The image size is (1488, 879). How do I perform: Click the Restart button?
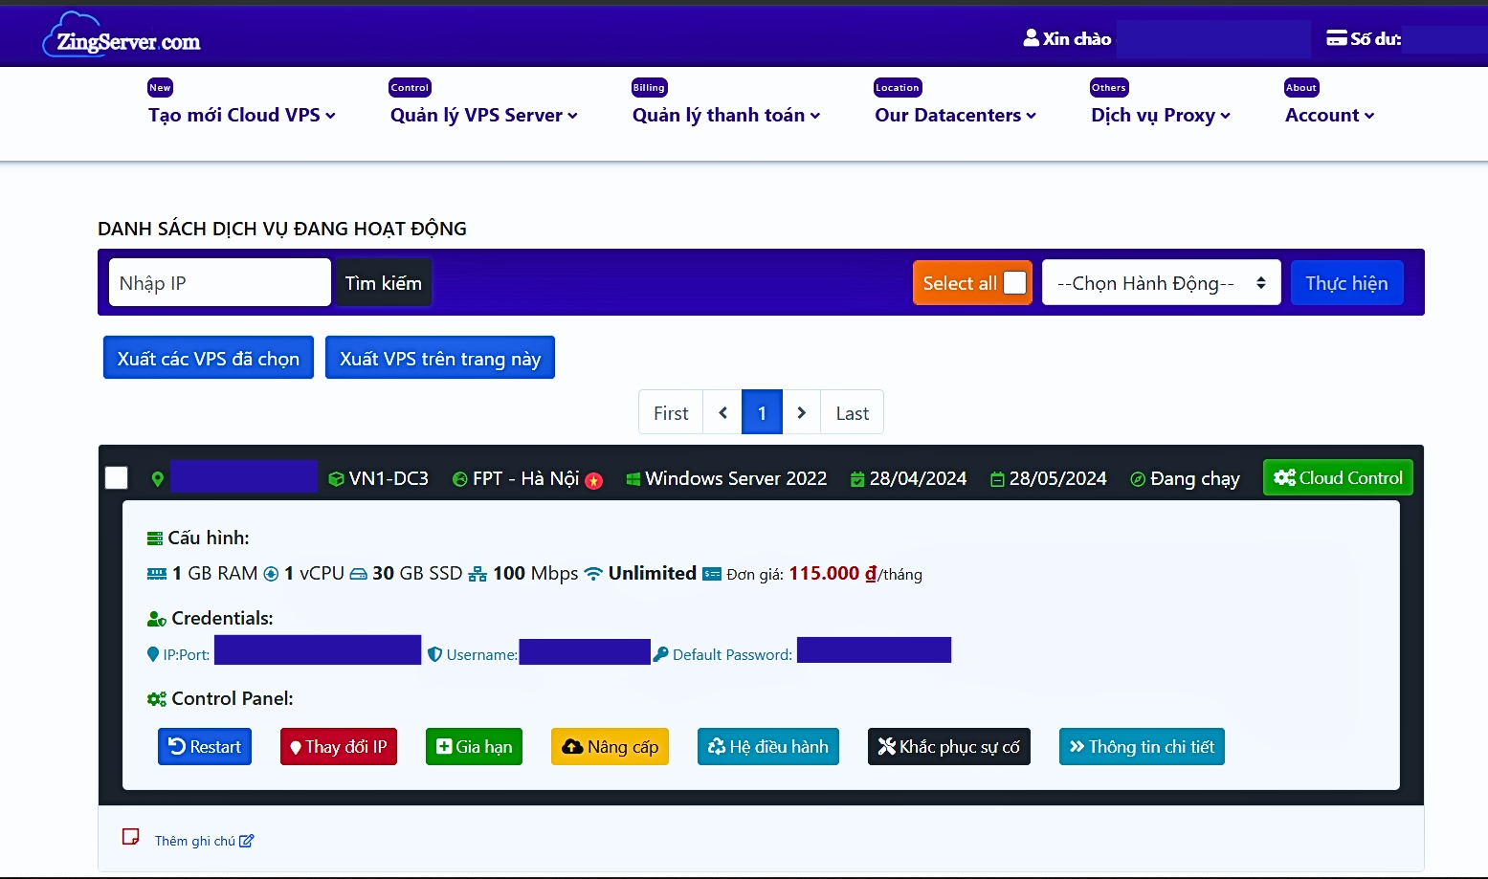(x=205, y=747)
